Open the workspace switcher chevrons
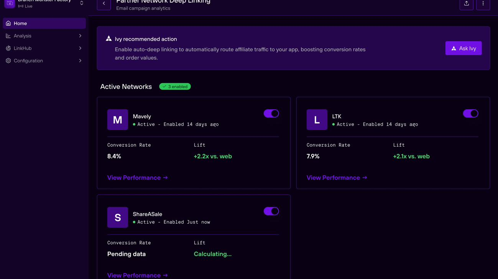The image size is (498, 279). pyautogui.click(x=82, y=3)
